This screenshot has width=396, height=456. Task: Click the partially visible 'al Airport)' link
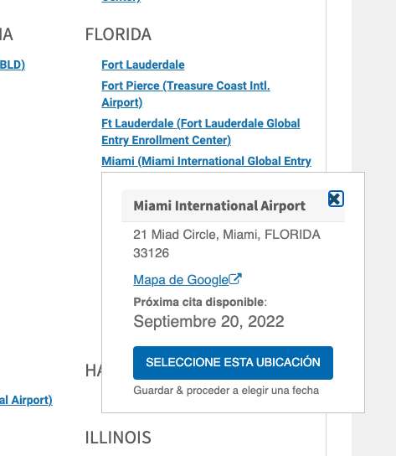26,400
